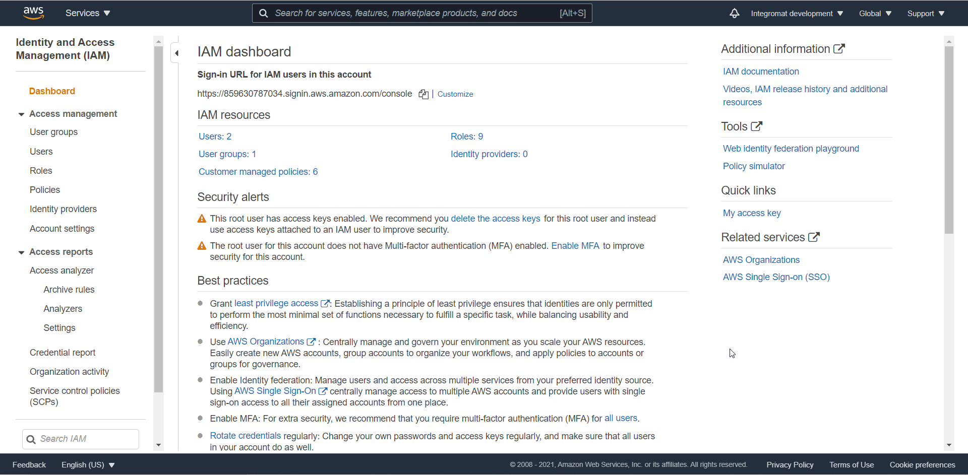The image size is (968, 475).
Task: Open notifications via the bell icon
Action: [734, 13]
